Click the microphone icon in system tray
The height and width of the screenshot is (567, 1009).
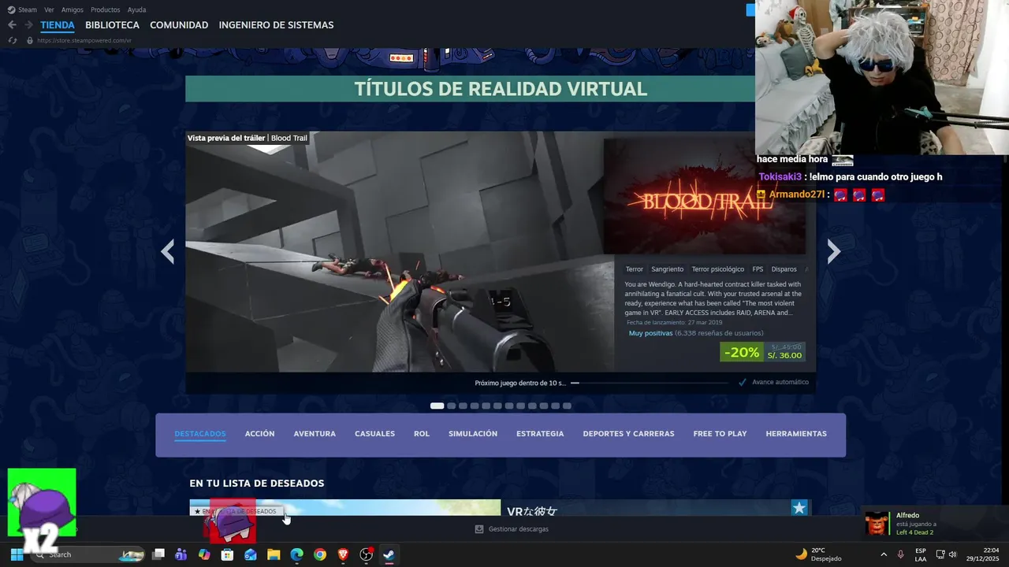click(901, 554)
